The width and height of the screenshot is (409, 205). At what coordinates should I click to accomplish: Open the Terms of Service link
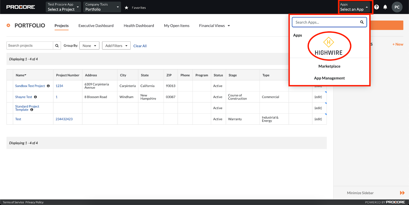click(13, 202)
